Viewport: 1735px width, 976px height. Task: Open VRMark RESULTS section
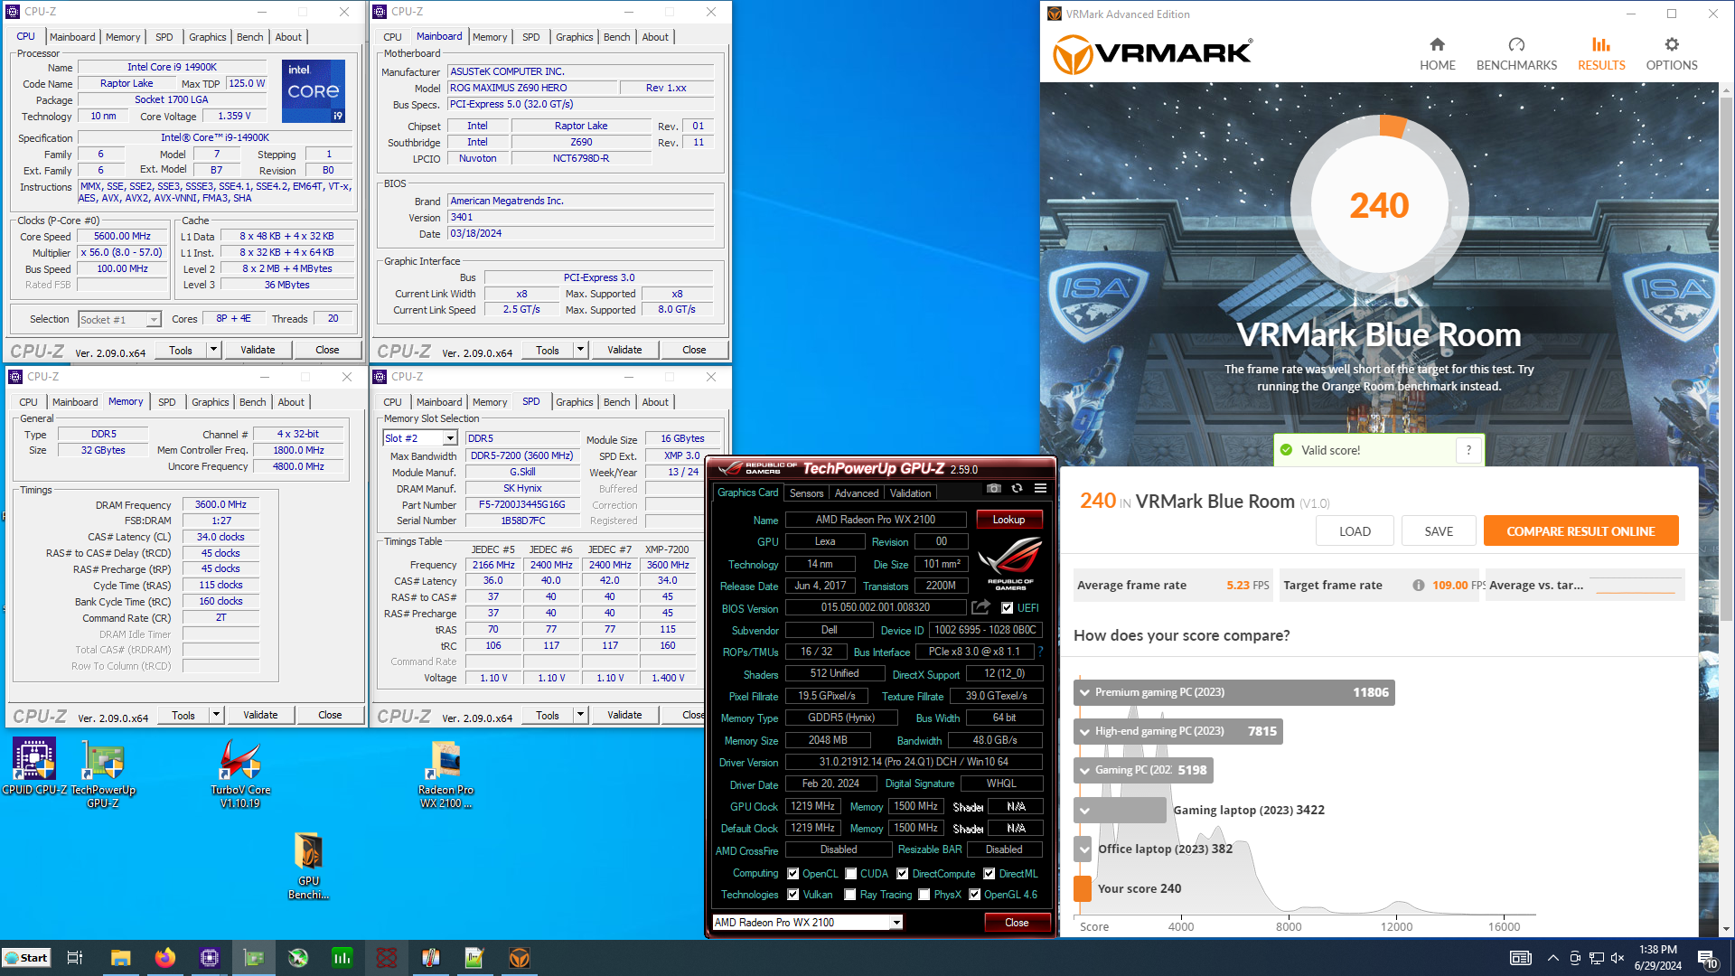pyautogui.click(x=1601, y=54)
